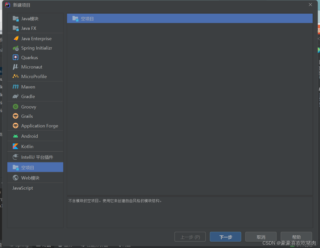
Task: Click the Web模块 globe icon
Action: (x=16, y=178)
